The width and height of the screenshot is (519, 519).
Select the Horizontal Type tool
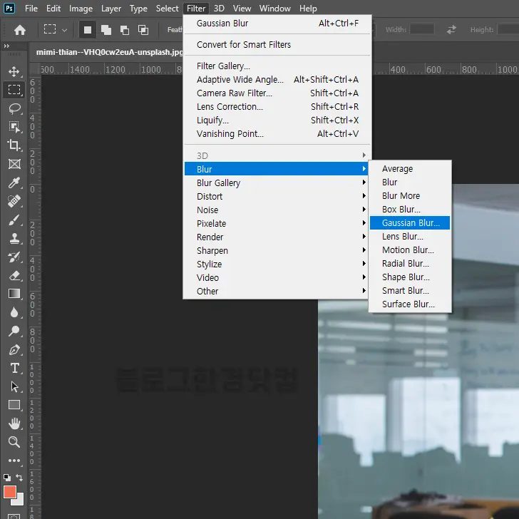pos(14,368)
